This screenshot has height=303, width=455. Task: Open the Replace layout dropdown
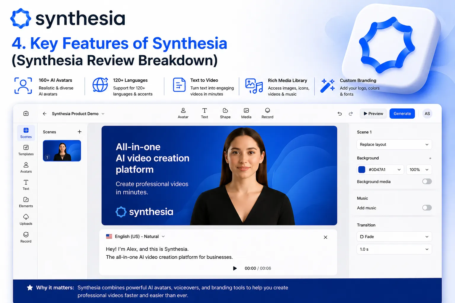tap(394, 144)
